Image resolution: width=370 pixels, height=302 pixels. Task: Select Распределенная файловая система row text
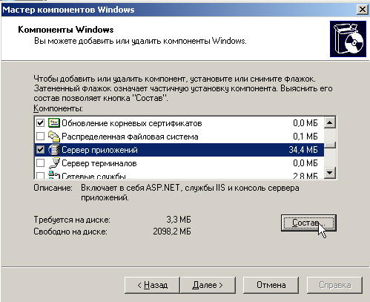pos(130,137)
